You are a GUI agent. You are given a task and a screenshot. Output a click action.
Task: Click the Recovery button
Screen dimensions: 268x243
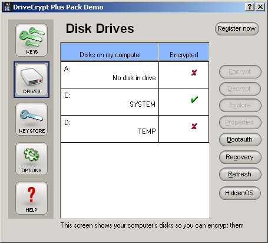click(x=240, y=157)
